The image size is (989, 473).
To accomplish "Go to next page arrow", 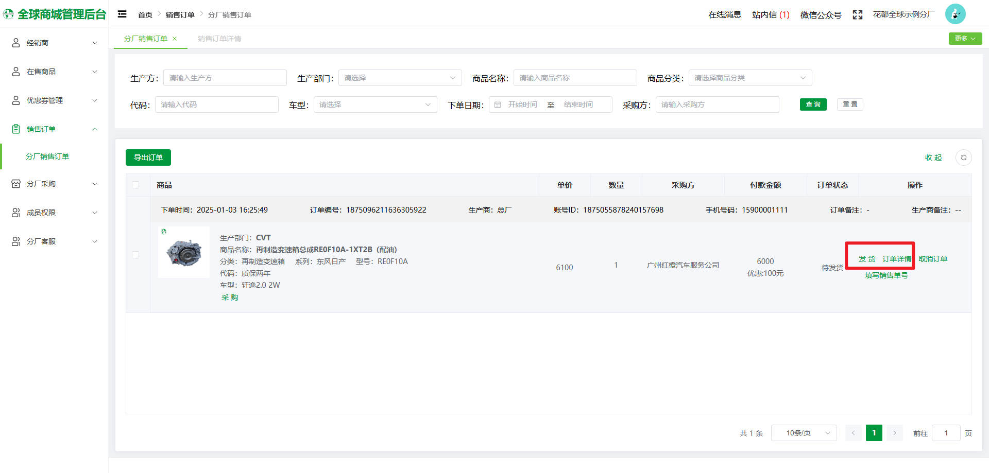I will pyautogui.click(x=895, y=433).
